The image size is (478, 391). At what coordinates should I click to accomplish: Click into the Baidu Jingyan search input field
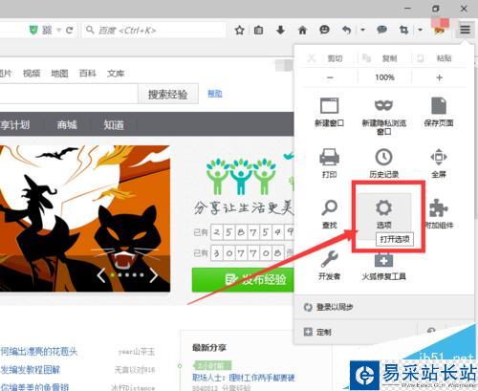pos(69,94)
